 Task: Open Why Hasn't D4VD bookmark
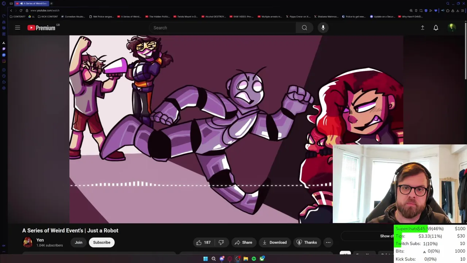coord(410,16)
